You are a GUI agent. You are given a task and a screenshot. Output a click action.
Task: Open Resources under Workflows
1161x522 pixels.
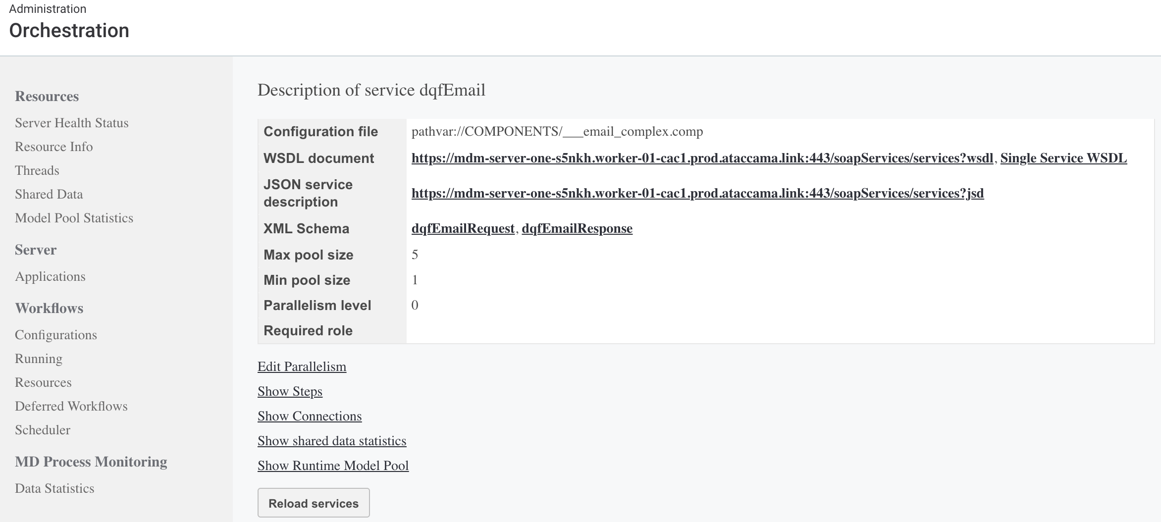point(43,382)
